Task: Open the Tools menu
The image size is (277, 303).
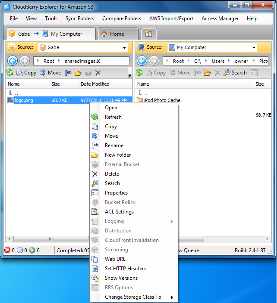Action: (51, 19)
